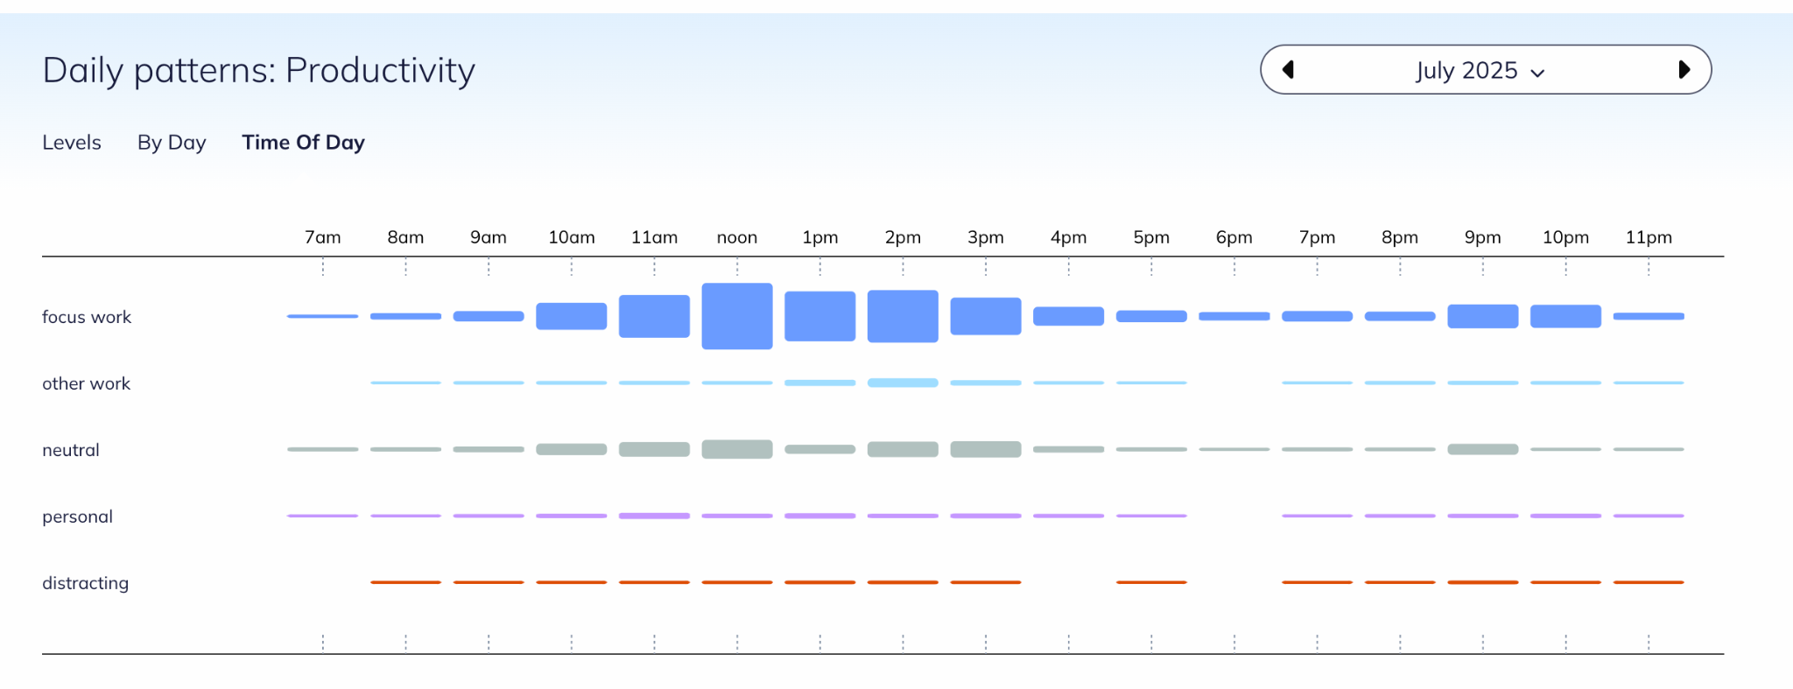Click the 2pm other work bar
1793x689 pixels.
pos(903,383)
